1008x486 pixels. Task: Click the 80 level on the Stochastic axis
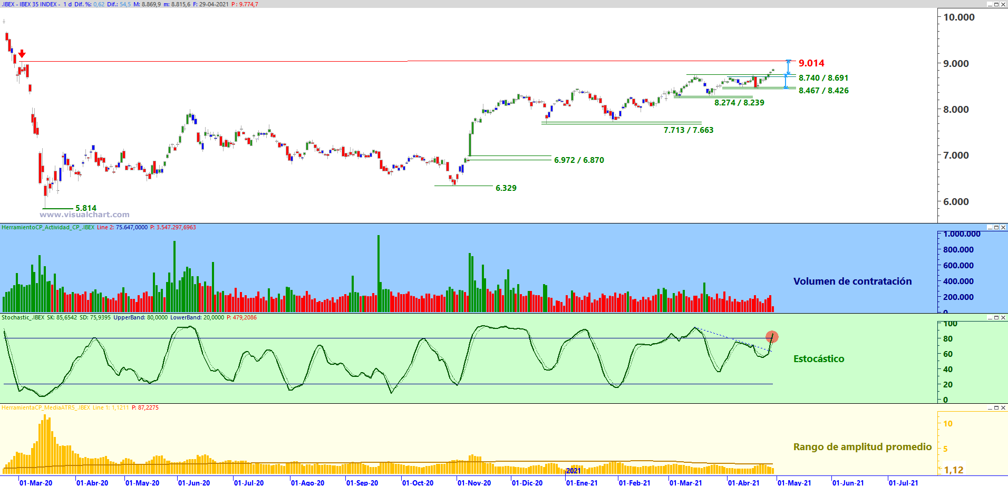[x=948, y=339]
